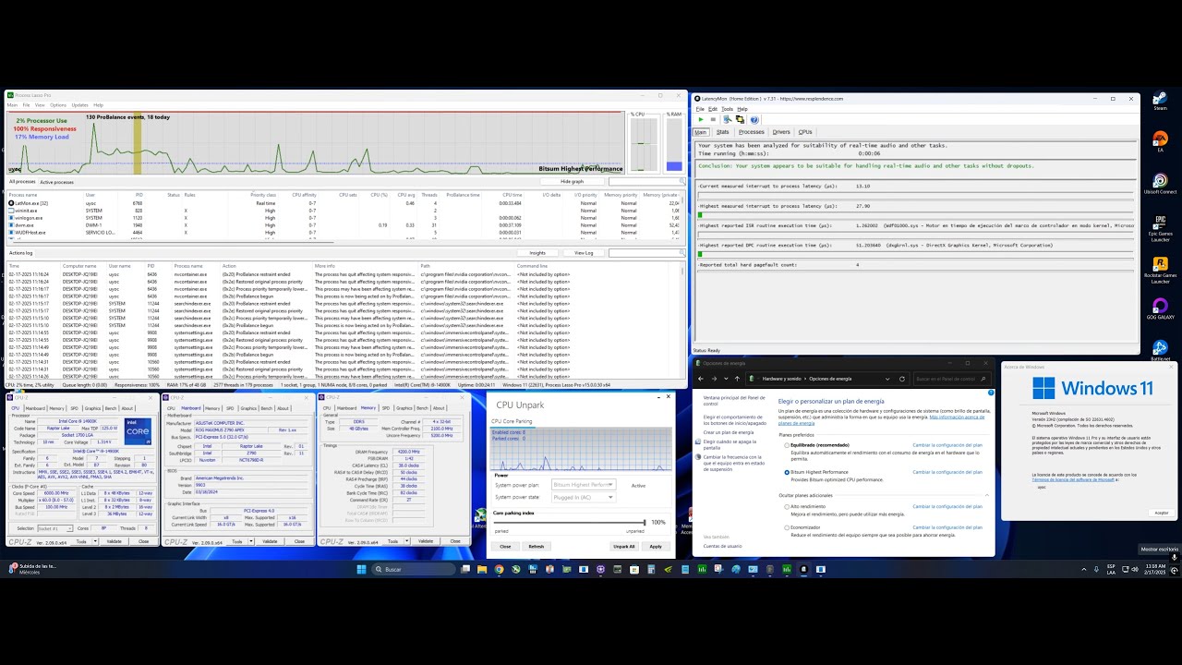Open Epic Games Launcher desktop shortcut
Viewport: 1182px width, 665px height.
1160,228
